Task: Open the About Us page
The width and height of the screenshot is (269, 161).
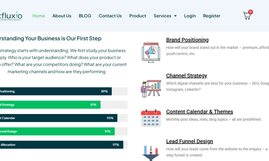Action: (62, 16)
